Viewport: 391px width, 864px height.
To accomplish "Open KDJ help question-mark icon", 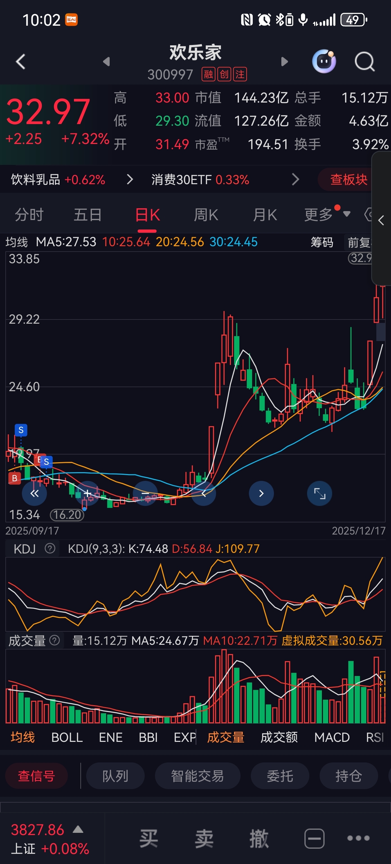I will [50, 548].
